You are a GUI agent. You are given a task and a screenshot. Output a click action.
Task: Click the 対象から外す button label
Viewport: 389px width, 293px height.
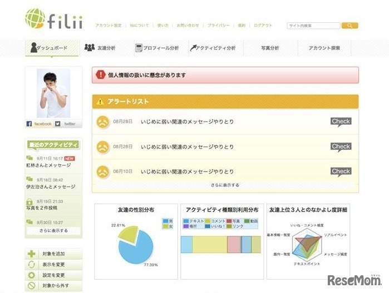[x=56, y=286]
